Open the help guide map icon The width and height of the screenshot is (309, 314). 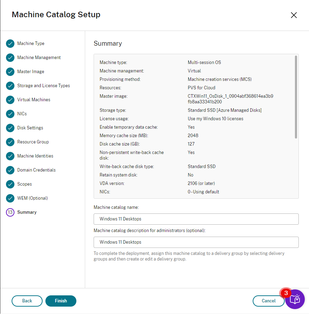coord(295,300)
